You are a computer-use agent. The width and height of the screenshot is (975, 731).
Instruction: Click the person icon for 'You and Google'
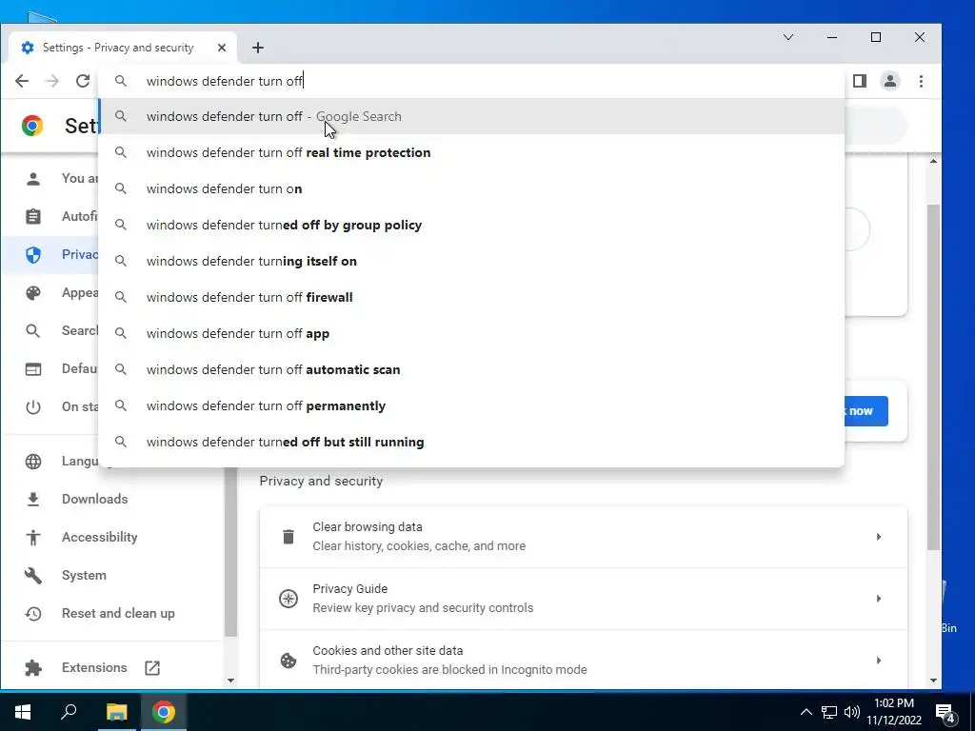pyautogui.click(x=33, y=179)
